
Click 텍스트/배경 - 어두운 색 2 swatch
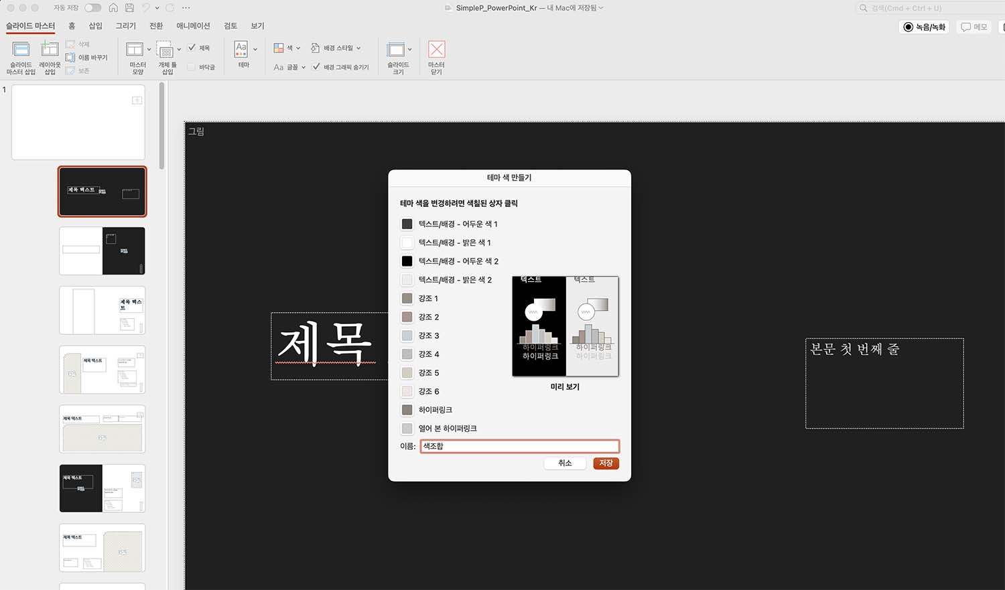pos(407,261)
